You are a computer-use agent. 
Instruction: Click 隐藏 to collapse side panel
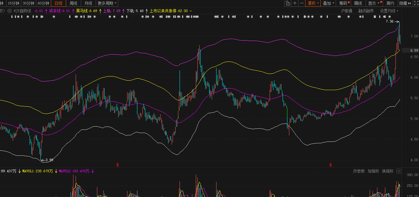pyautogui.click(x=405, y=3)
